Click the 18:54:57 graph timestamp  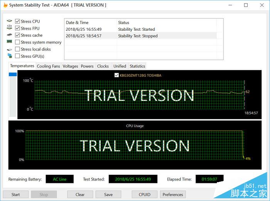(x=251, y=113)
